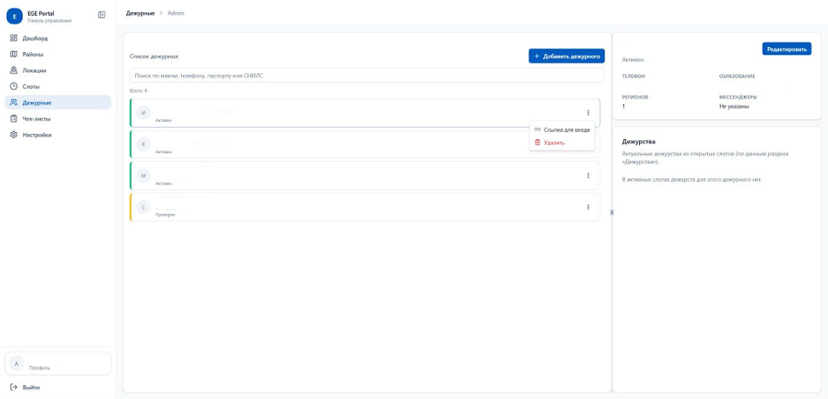Choose Ссылка для входа from the menu
The image size is (828, 399).
(x=562, y=130)
